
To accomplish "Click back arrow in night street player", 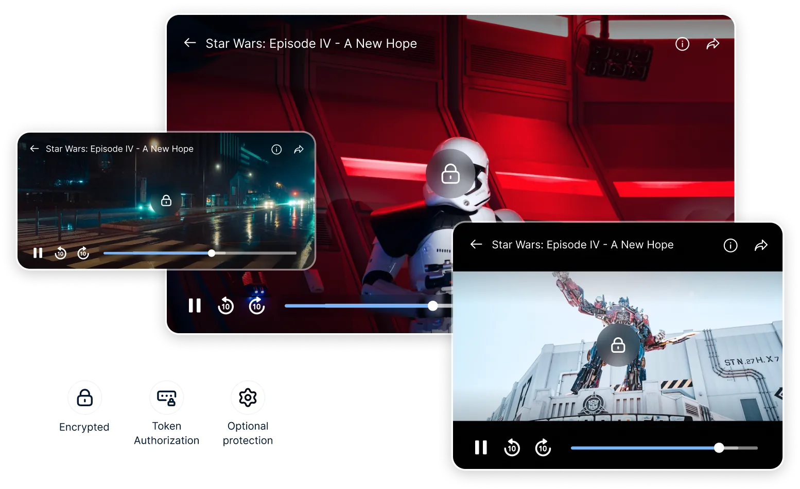I will pos(34,149).
